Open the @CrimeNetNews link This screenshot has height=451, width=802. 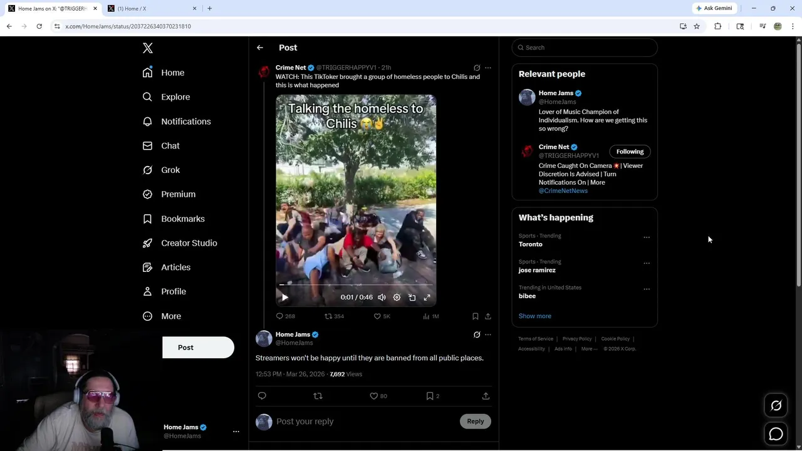tap(563, 191)
